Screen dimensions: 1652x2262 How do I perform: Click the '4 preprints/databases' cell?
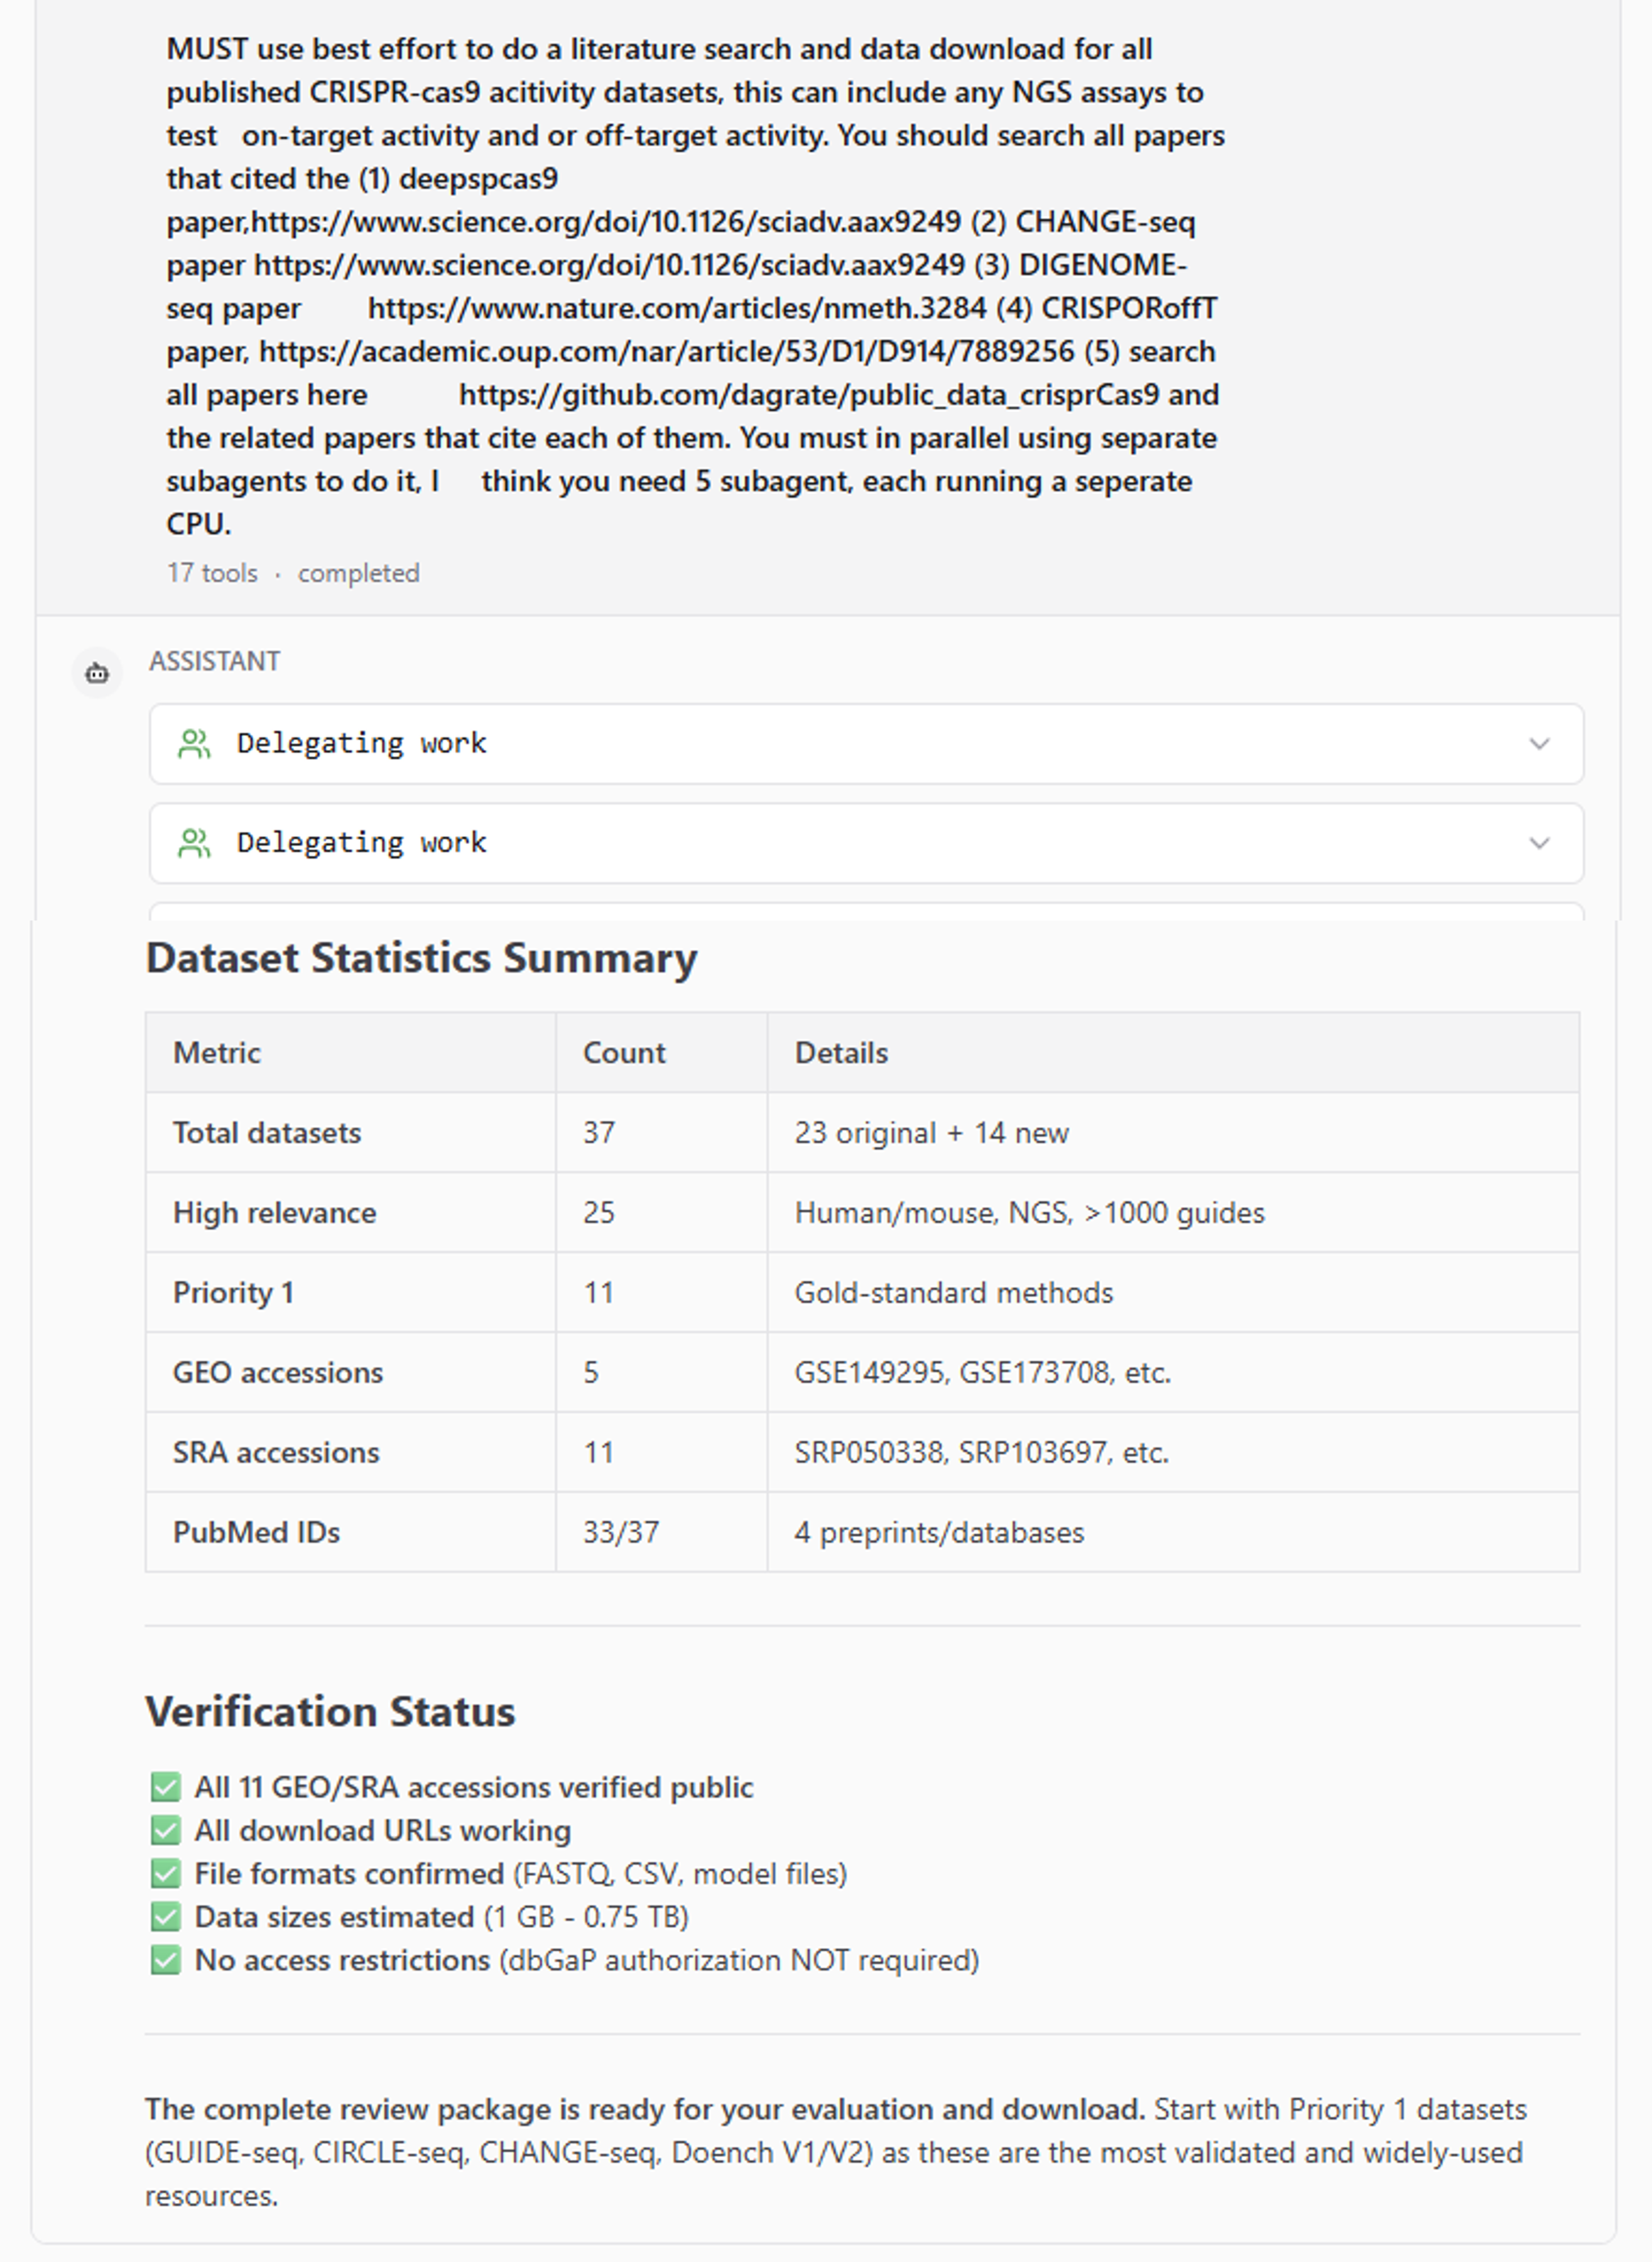click(x=1174, y=1533)
